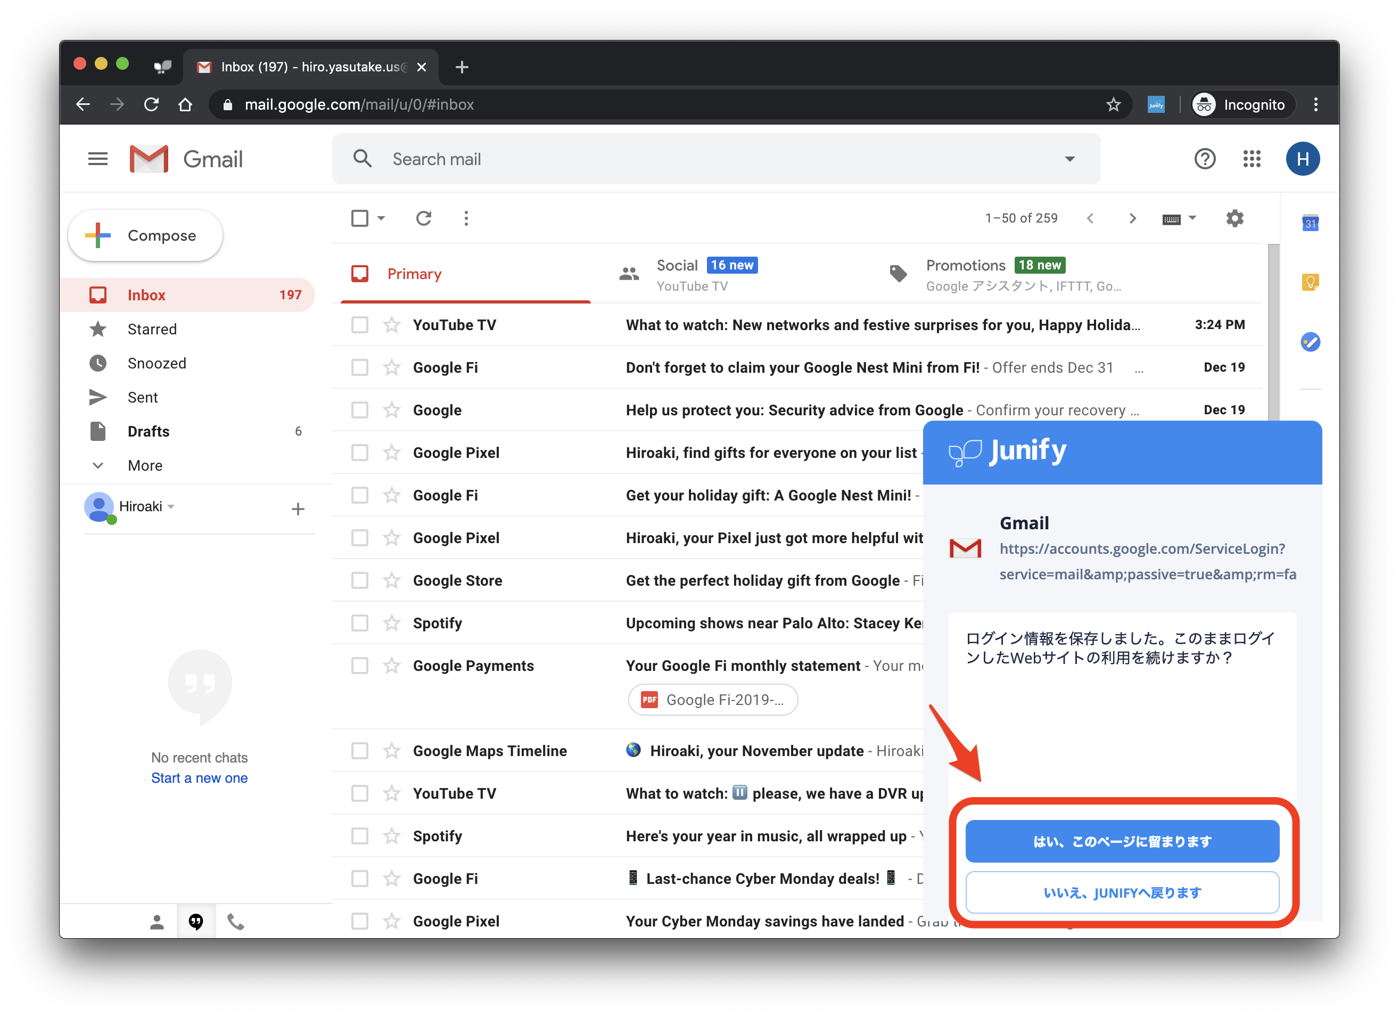Expand the More labels list

click(145, 466)
